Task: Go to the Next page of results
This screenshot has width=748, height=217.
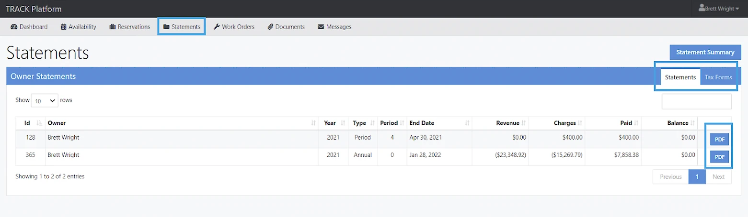Action: click(x=718, y=177)
